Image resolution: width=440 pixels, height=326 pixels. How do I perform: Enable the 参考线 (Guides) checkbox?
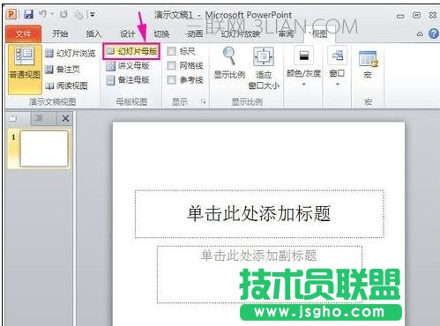click(171, 79)
